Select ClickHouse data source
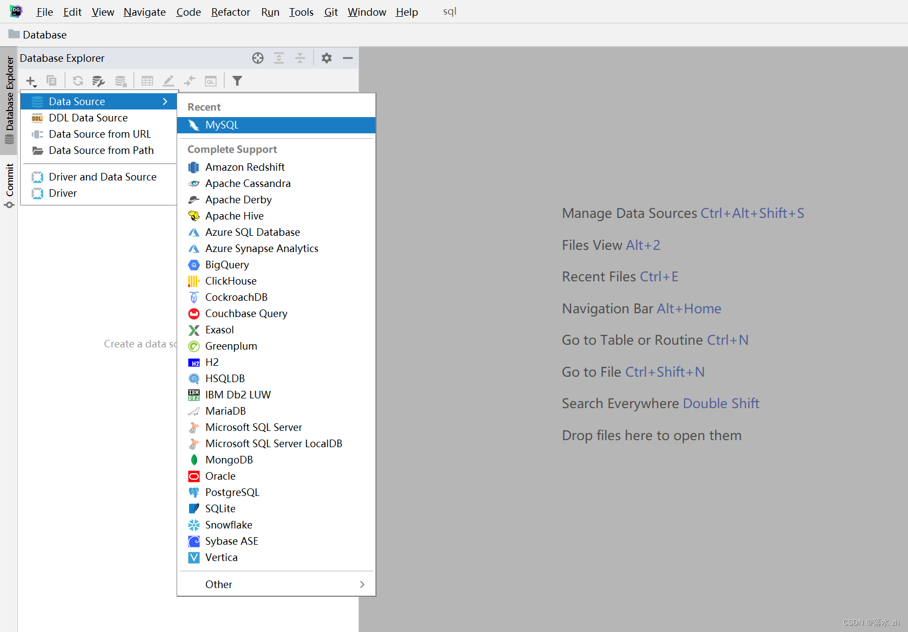Image resolution: width=908 pixels, height=632 pixels. coord(276,281)
